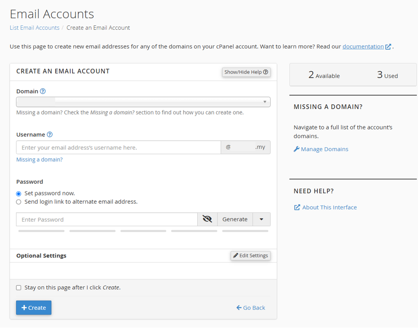The height and width of the screenshot is (328, 418).
Task: Click the external link icon beside About This Interface
Action: point(297,207)
